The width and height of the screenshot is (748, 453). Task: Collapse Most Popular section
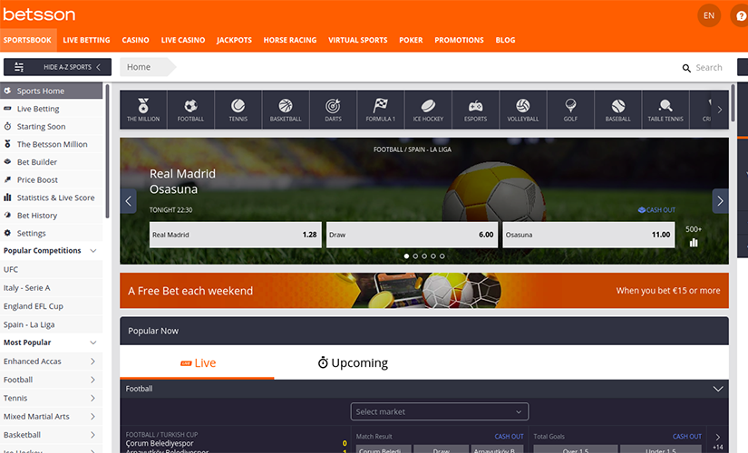point(93,342)
